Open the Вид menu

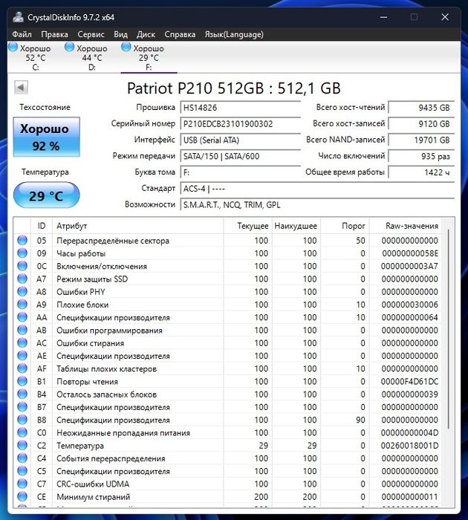point(121,34)
